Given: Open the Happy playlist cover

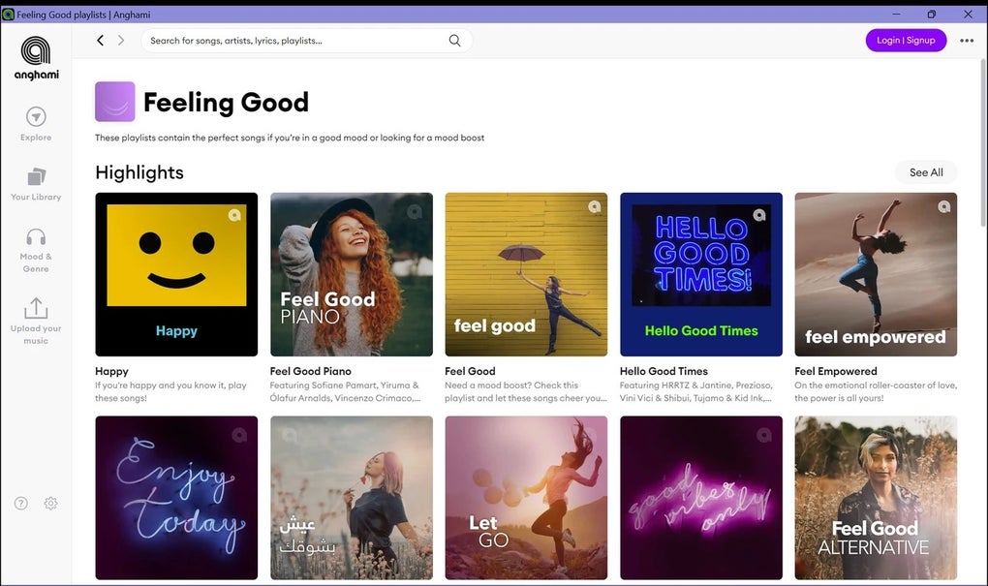Looking at the screenshot, I should tap(175, 273).
